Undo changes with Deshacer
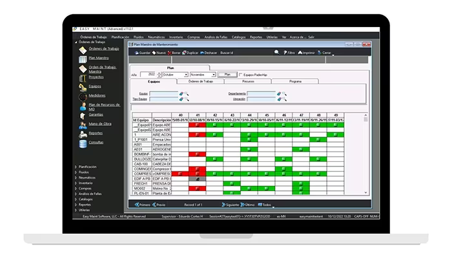This screenshot has height=258, width=452. (x=209, y=53)
